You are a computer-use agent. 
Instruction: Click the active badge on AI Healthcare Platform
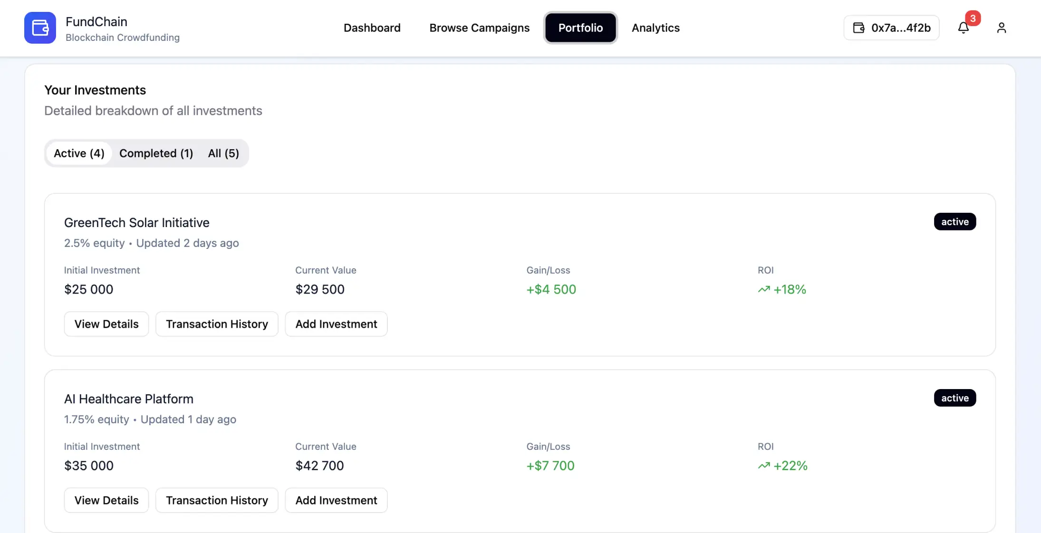click(955, 398)
